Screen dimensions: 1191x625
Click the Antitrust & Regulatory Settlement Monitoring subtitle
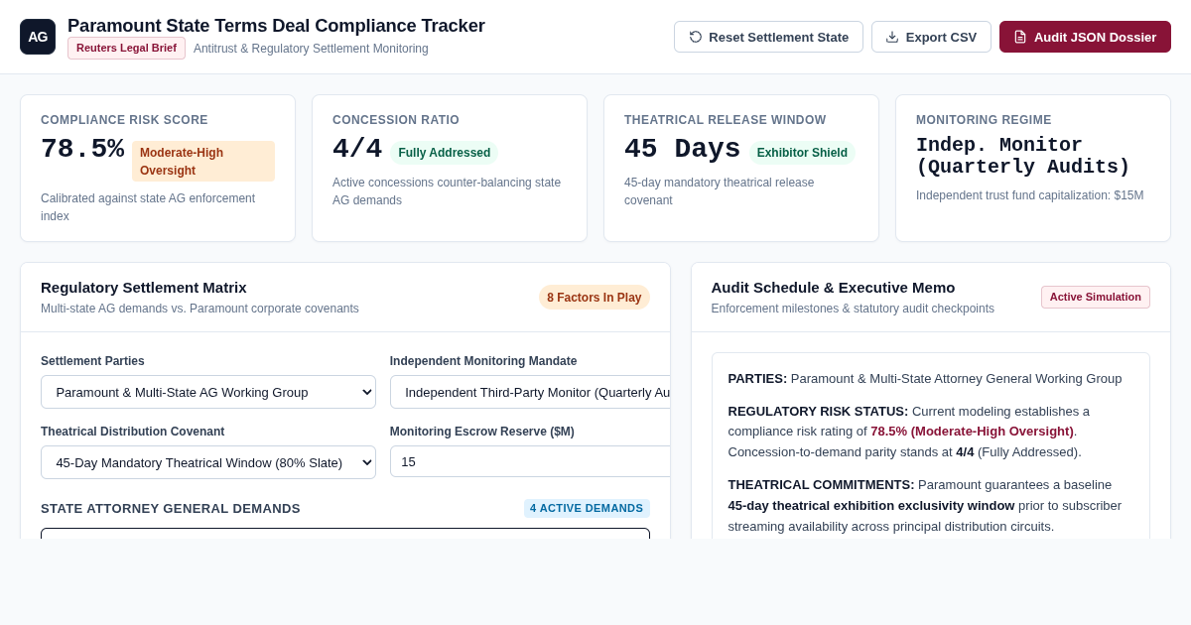(311, 49)
